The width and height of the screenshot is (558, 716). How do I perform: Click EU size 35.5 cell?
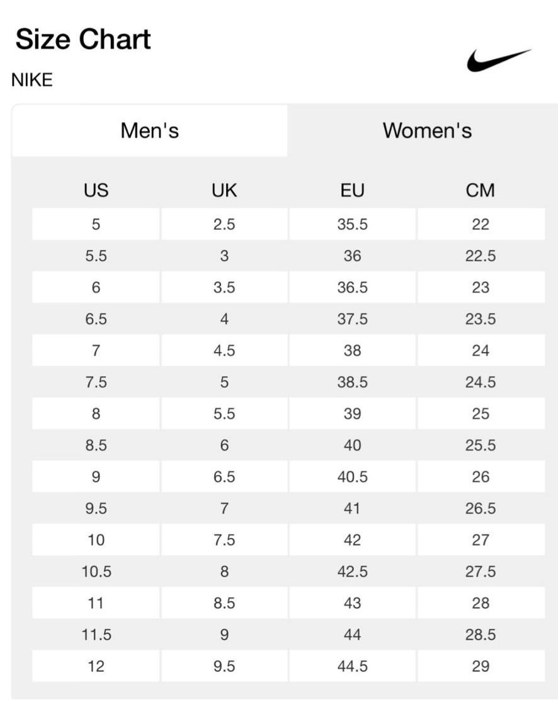tap(352, 224)
